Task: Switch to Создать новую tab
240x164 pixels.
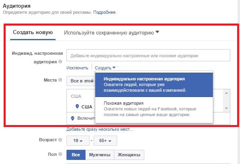Action: coord(33,32)
